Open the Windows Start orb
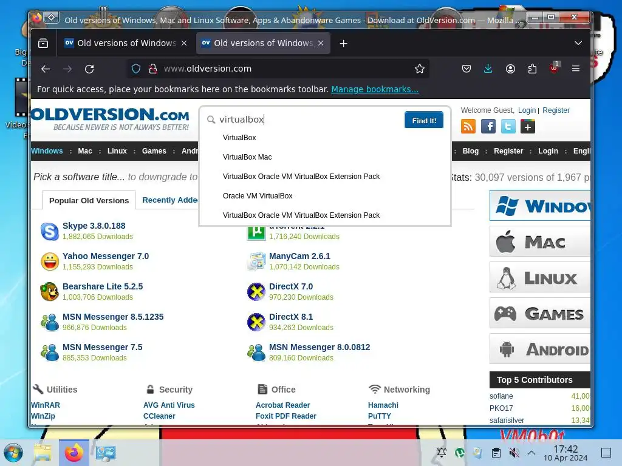 pyautogui.click(x=13, y=453)
